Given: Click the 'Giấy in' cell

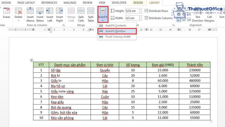Looking at the screenshot, I should [70, 81].
